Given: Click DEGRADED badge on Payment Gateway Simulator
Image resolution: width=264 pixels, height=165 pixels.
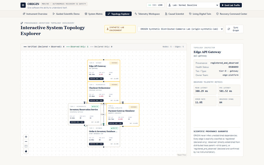Looking at the screenshot, I should click(133, 107).
